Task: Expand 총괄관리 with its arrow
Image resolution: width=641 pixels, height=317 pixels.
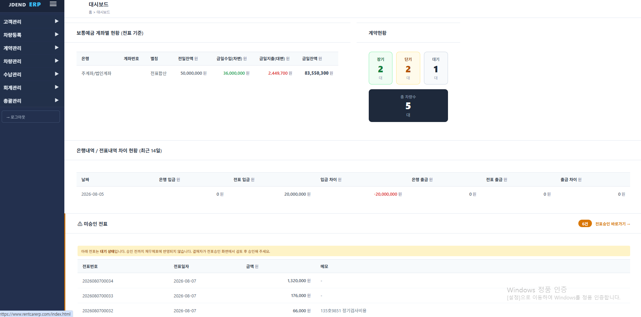Action: pos(57,100)
